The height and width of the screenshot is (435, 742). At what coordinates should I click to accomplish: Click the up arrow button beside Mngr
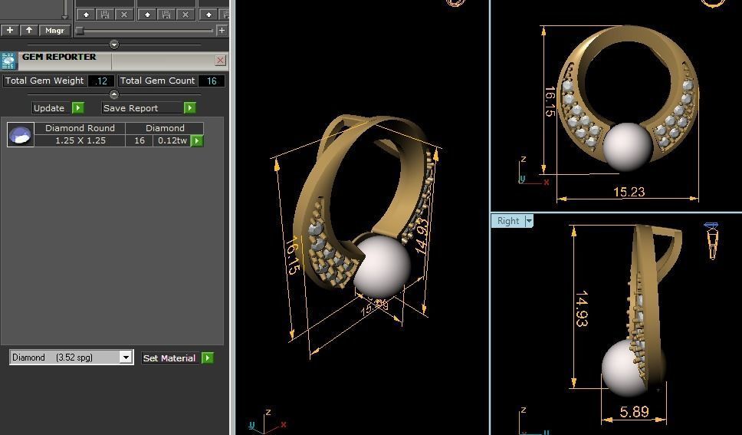point(29,31)
